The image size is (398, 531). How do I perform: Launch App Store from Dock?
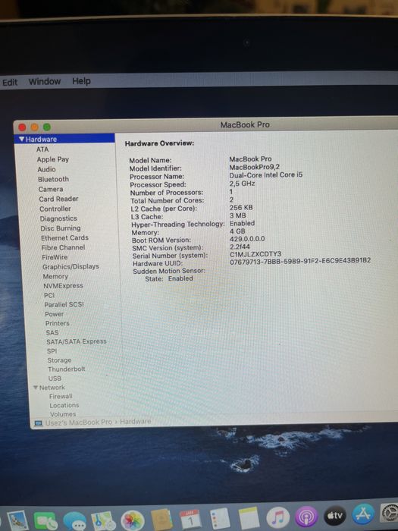pos(363,514)
